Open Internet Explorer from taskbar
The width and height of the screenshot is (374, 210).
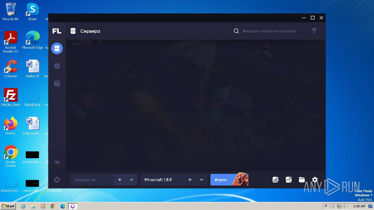[x=23, y=206]
